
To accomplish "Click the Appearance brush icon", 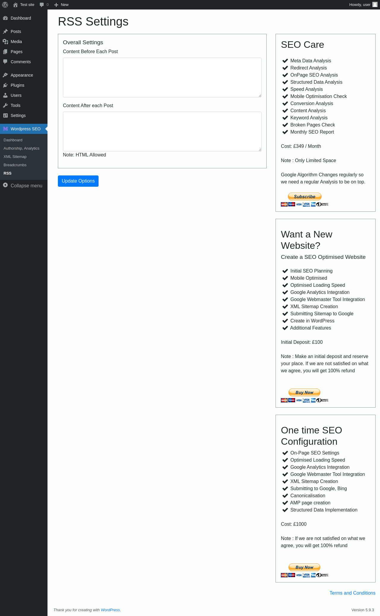I will pos(5,75).
